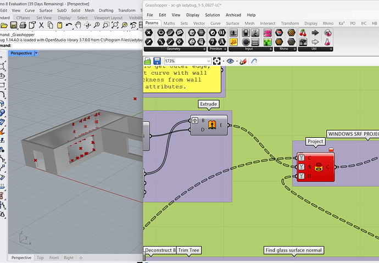379x263 pixels.
Task: Switch to Intersect component tab
Action: pos(267,24)
